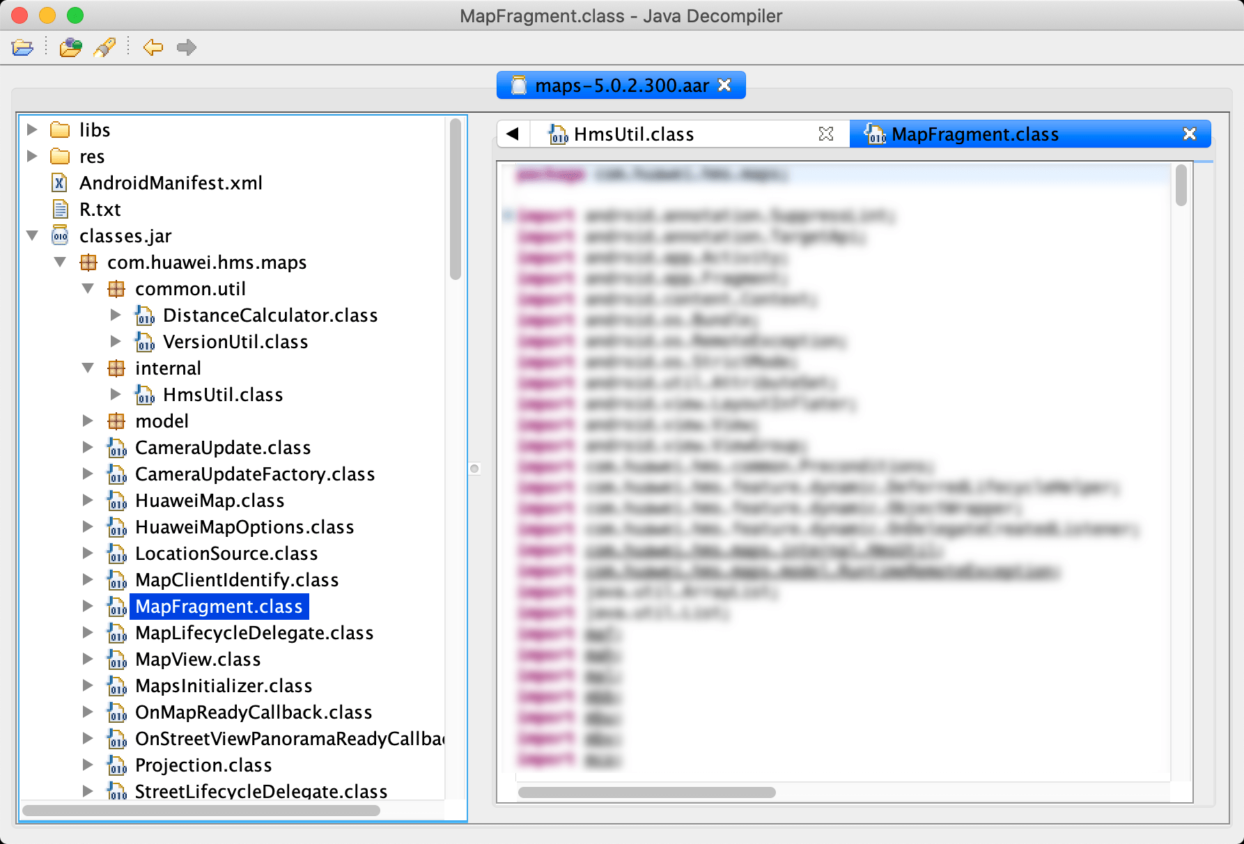This screenshot has height=844, width=1244.
Task: Close the maps-5.0.2.300.aar tab
Action: click(724, 85)
